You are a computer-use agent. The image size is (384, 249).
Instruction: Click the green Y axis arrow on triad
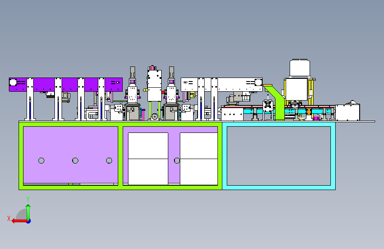coord(28,212)
